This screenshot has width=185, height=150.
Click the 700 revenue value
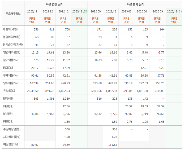coord(67,29)
